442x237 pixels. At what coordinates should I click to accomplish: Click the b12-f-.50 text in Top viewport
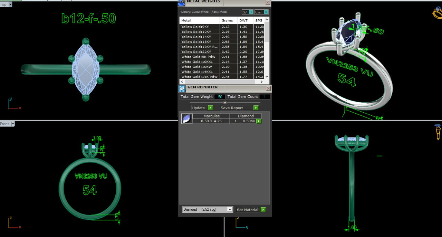click(88, 18)
